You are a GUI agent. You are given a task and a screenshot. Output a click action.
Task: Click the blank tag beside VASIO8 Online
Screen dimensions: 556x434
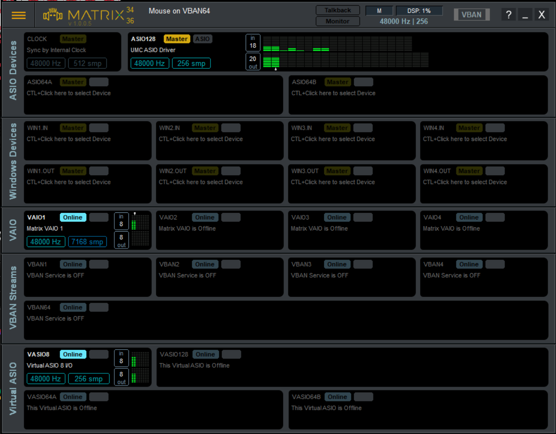click(x=99, y=354)
